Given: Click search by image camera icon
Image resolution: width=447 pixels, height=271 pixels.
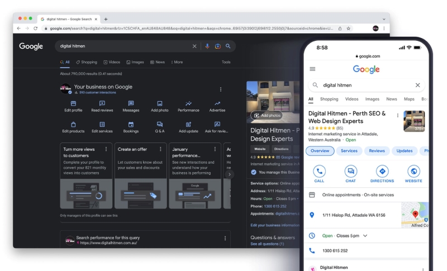Looking at the screenshot, I should (x=218, y=46).
